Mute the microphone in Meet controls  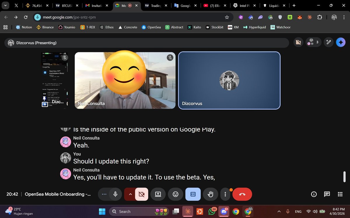coord(116,194)
